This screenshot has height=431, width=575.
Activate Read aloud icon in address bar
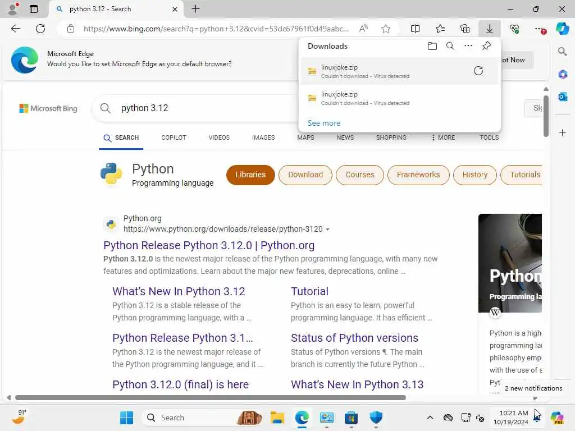[363, 29]
